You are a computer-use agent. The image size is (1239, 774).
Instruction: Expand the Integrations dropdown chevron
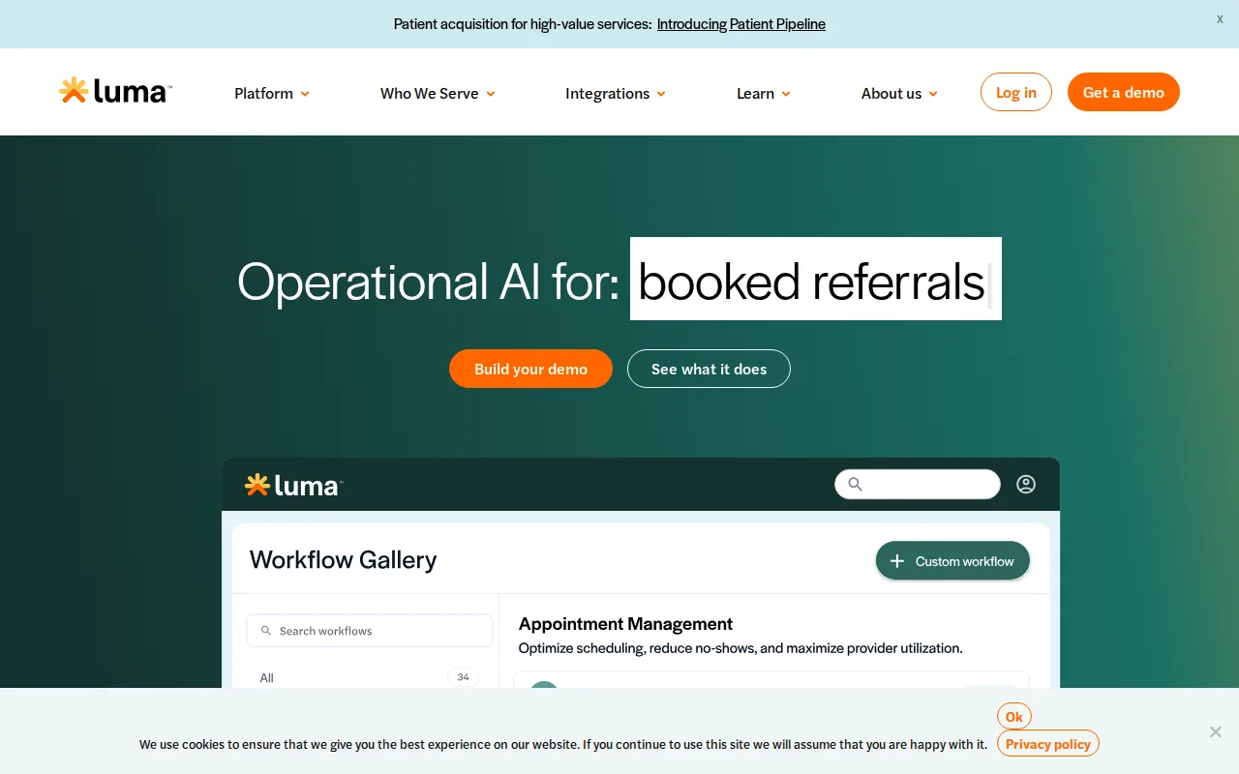pyautogui.click(x=661, y=94)
